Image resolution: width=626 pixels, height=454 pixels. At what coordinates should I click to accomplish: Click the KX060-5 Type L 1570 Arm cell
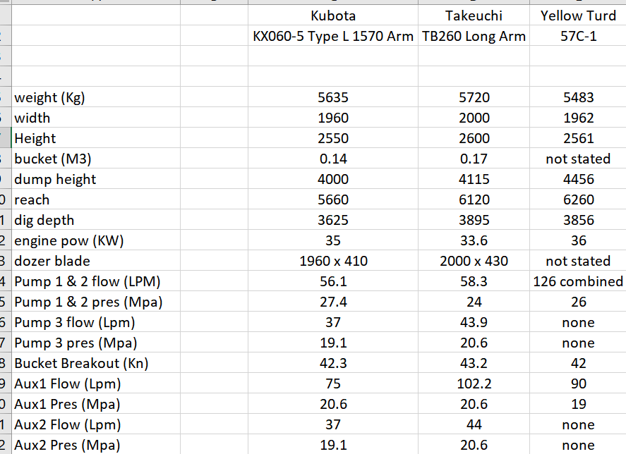point(333,36)
